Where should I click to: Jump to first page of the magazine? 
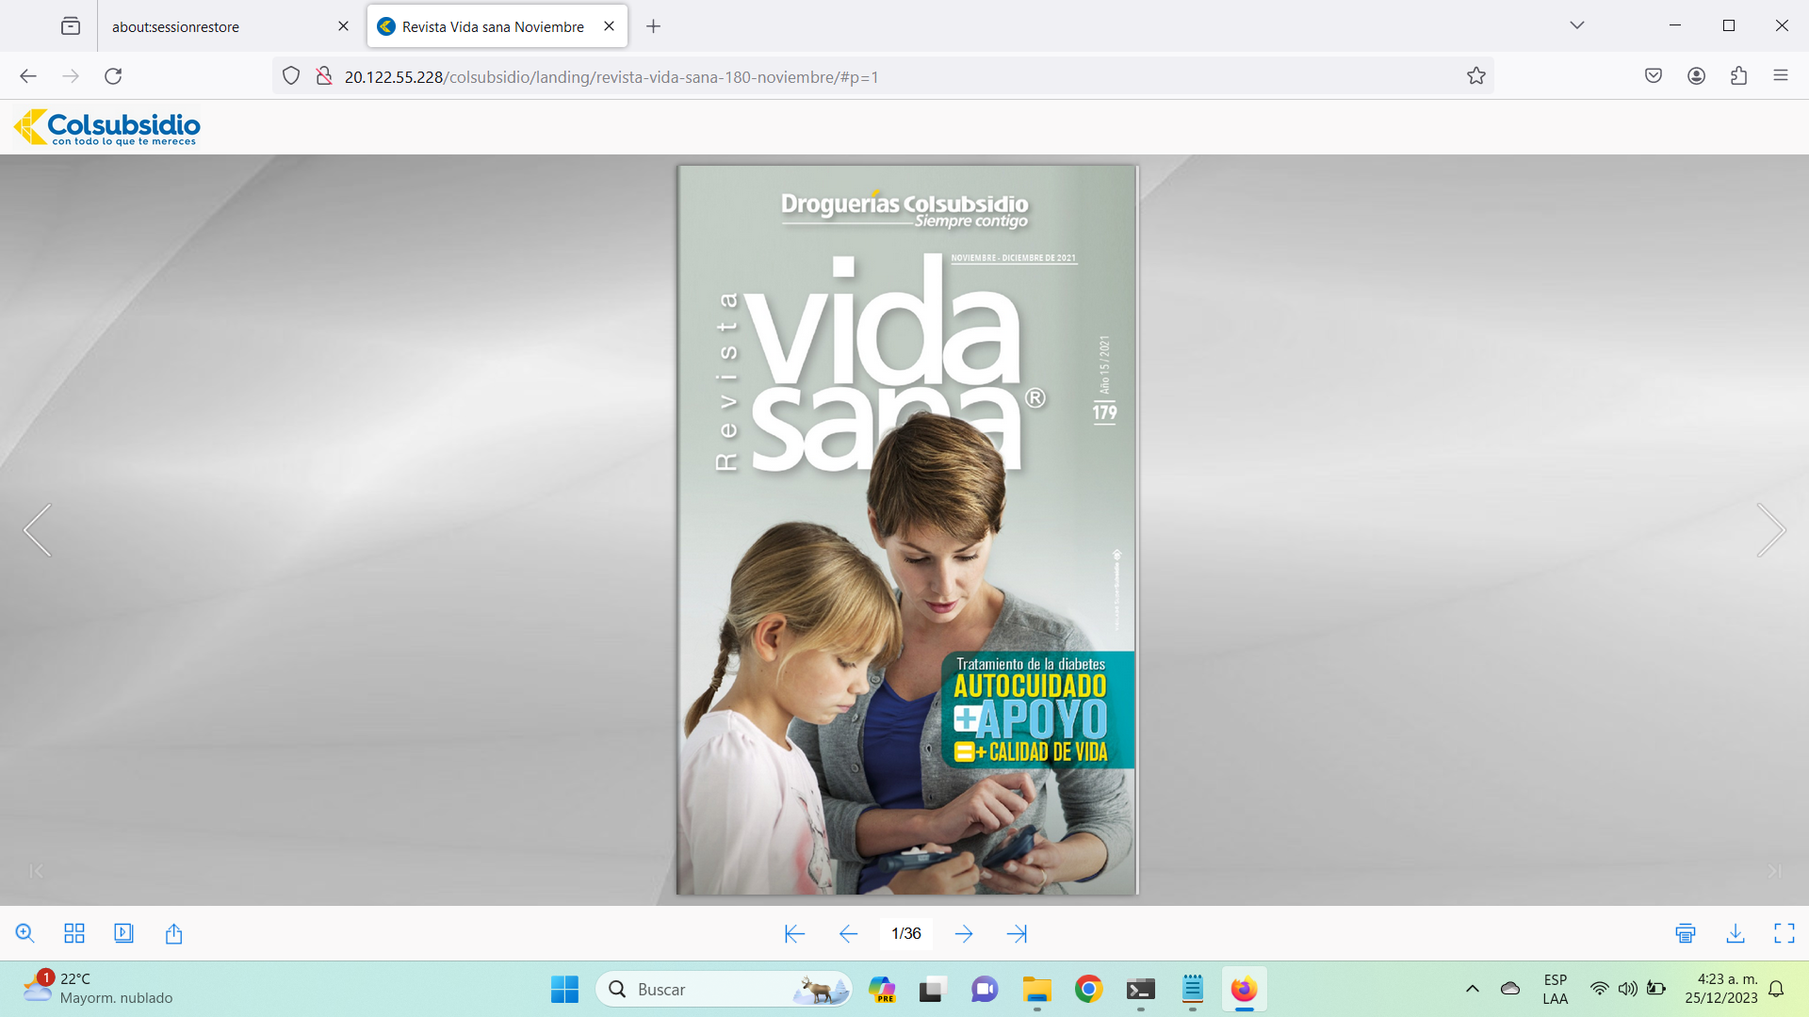point(794,933)
